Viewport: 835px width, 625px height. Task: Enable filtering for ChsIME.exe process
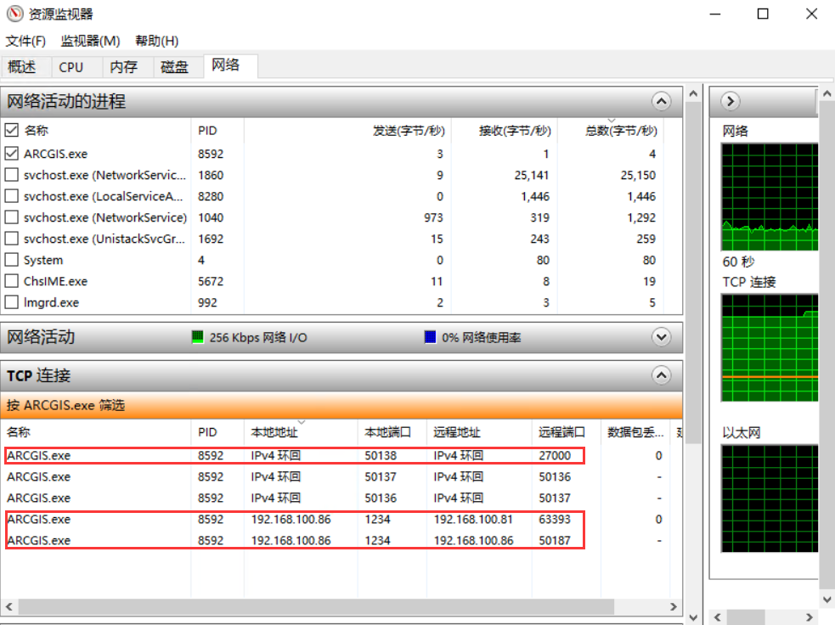pyautogui.click(x=13, y=281)
